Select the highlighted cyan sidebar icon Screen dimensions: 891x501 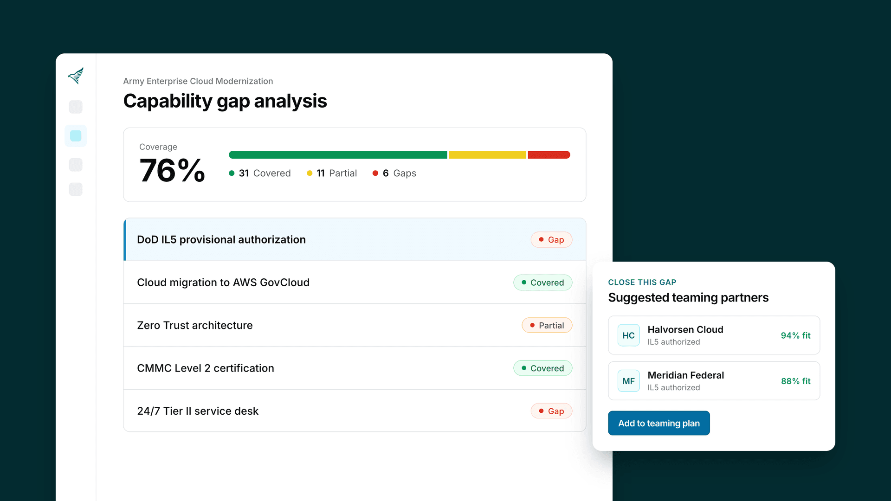coord(76,136)
